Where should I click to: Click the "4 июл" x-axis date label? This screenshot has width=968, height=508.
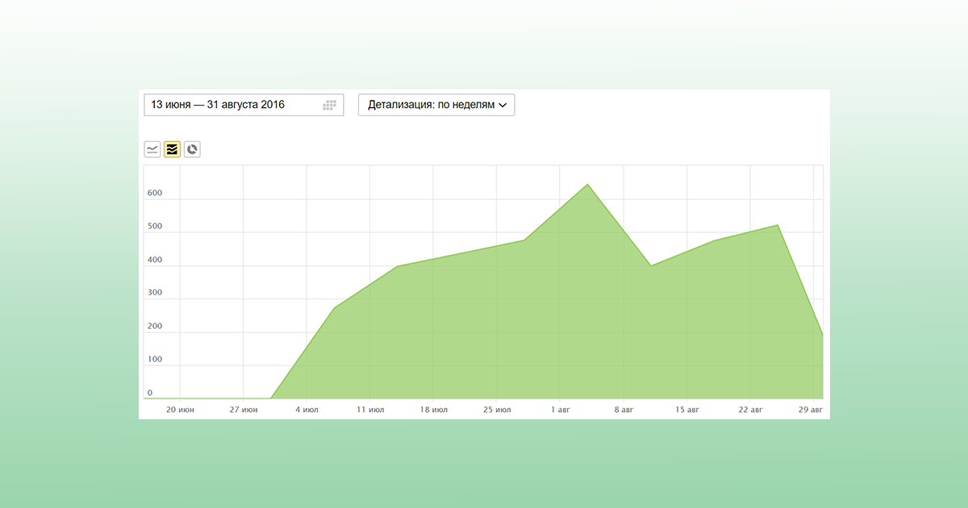pyautogui.click(x=307, y=410)
